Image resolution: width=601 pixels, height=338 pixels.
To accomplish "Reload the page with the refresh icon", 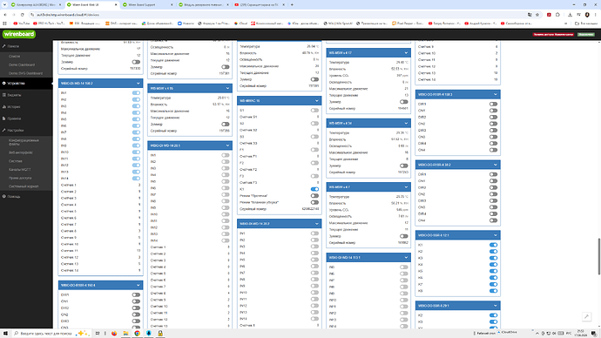I will click(23, 15).
